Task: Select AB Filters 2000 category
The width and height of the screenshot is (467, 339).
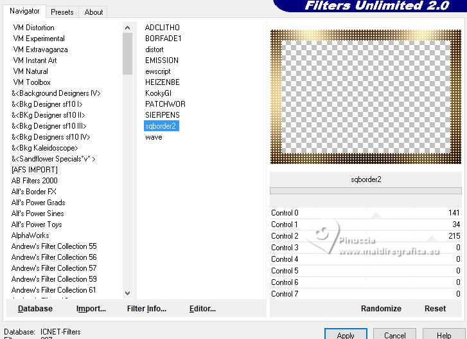Action: [34, 181]
